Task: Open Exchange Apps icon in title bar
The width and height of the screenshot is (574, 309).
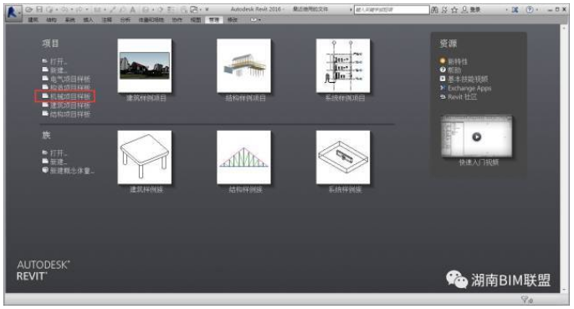Action: coord(515,10)
